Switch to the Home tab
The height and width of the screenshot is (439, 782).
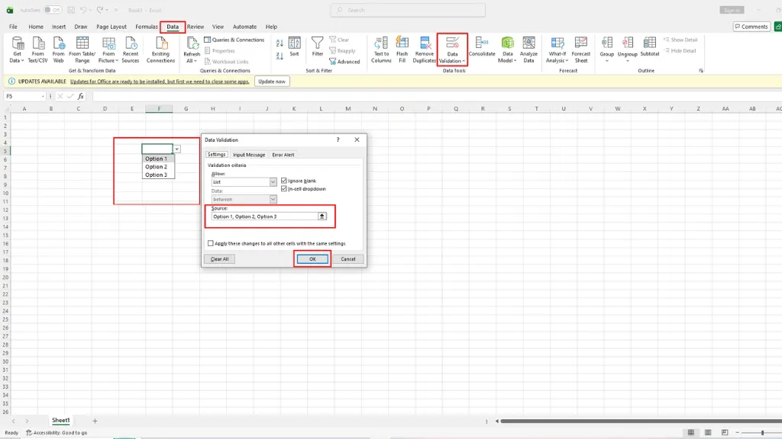pos(35,27)
